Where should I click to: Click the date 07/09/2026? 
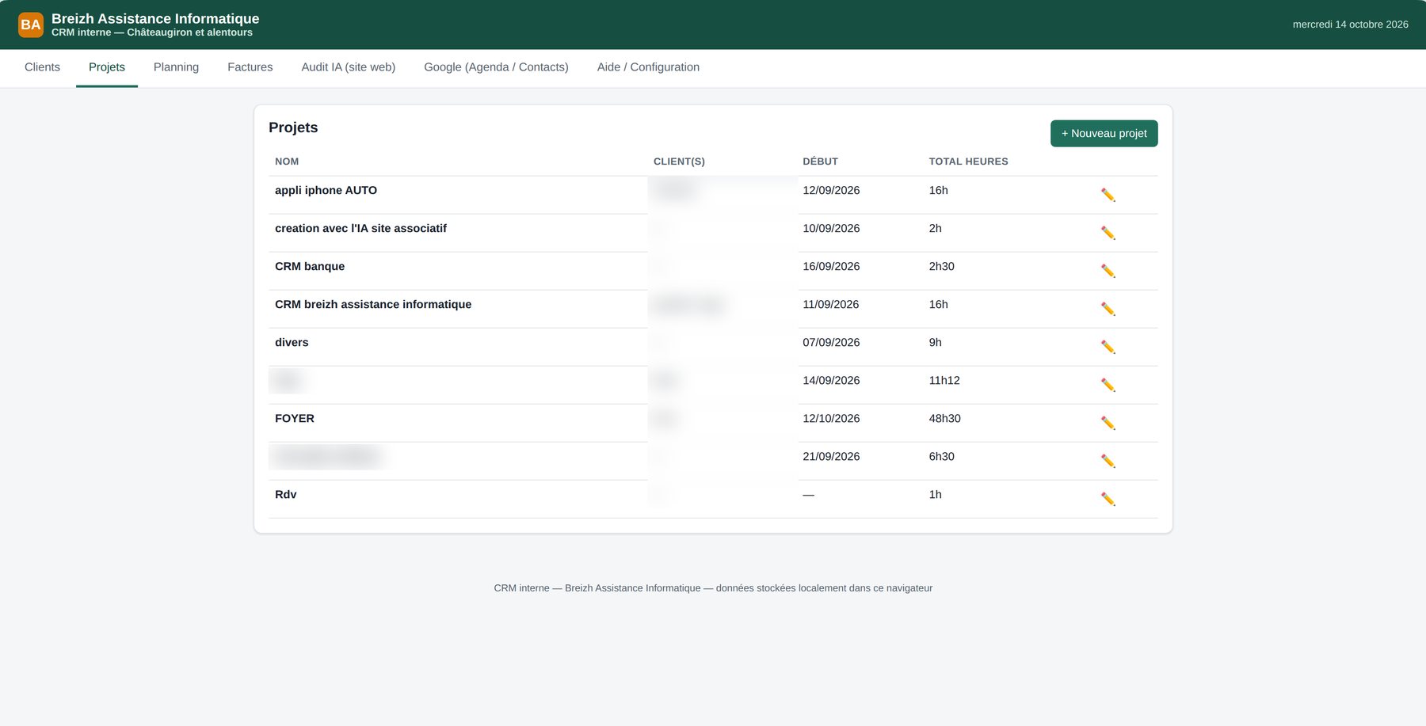831,342
